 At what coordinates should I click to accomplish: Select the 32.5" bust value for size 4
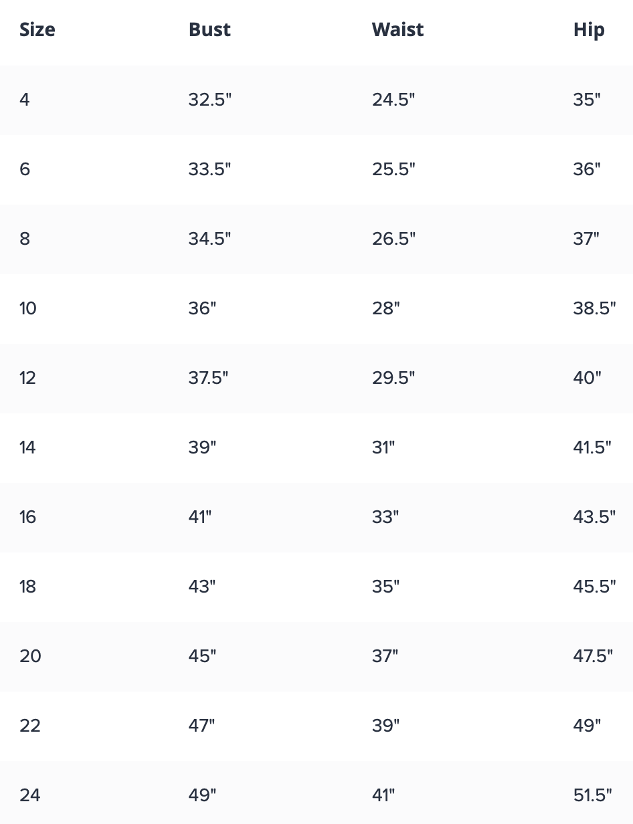209,100
